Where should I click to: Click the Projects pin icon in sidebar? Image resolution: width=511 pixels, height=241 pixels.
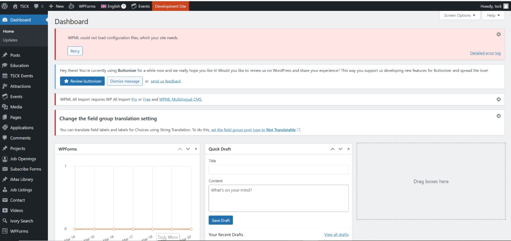(5, 148)
